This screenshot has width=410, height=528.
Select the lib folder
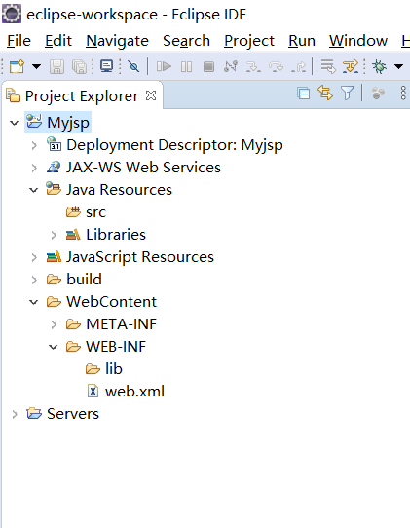(114, 369)
